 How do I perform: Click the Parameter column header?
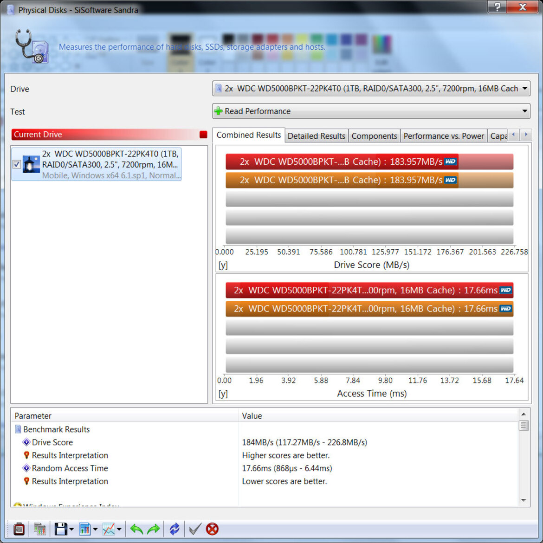[125, 415]
